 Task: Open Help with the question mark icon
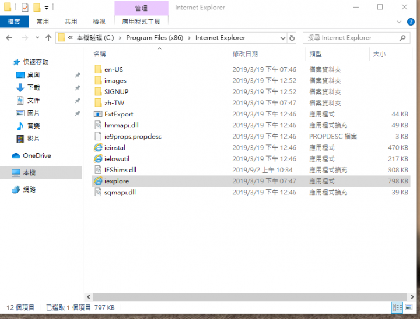pyautogui.click(x=411, y=22)
